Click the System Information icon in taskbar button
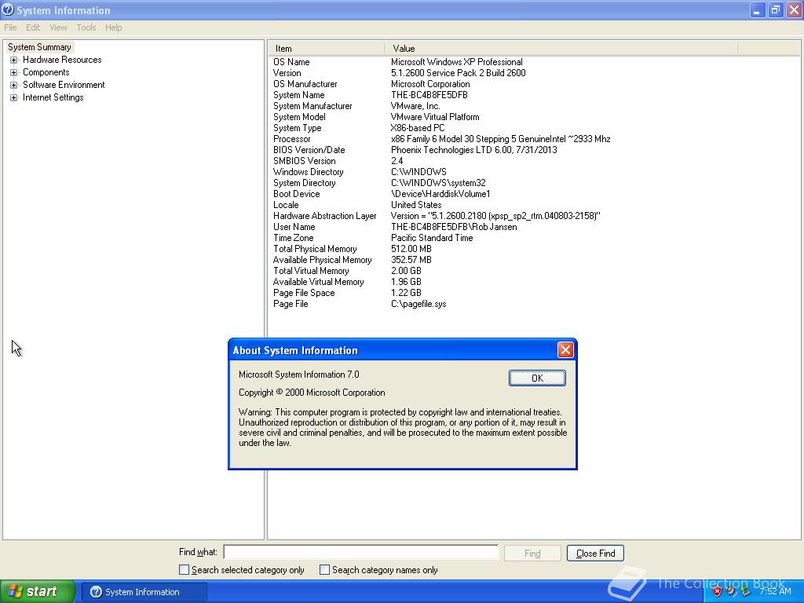This screenshot has width=804, height=603. (x=96, y=592)
